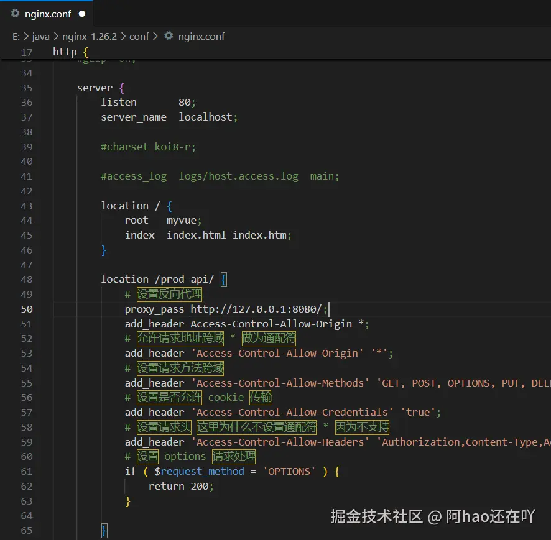The height and width of the screenshot is (540, 551).
Task: Click the chevron after nginx-1.26.2 in breadcrumb
Action: [123, 37]
